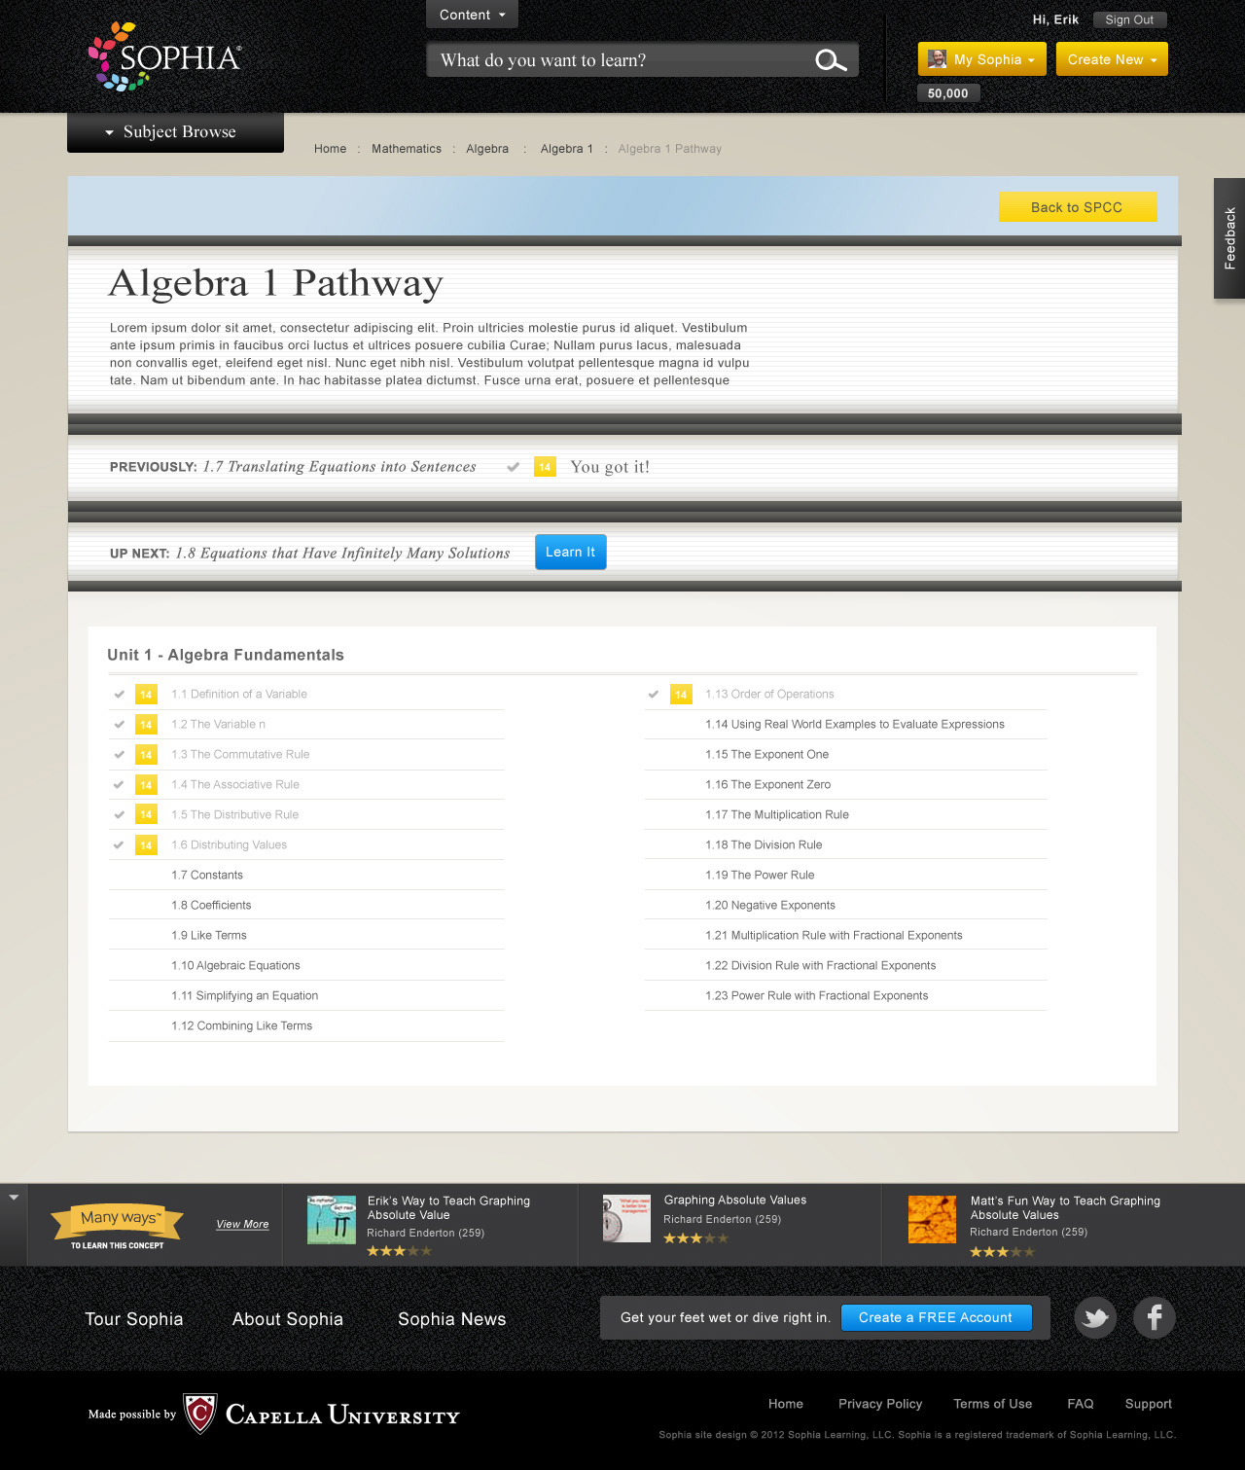Click the 14 badge for 1.2 The Variable n
This screenshot has height=1470, width=1245.
coord(146,725)
